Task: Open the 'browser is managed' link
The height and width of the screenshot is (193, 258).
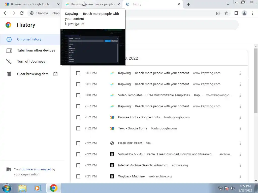Action: click(x=36, y=169)
